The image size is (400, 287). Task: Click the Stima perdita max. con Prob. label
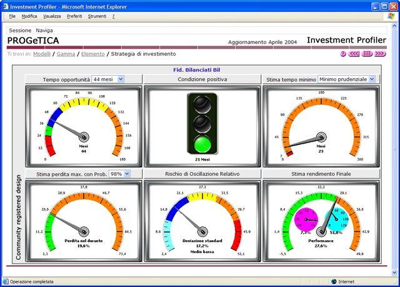tap(72, 174)
